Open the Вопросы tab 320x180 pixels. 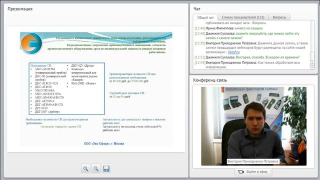[279, 17]
